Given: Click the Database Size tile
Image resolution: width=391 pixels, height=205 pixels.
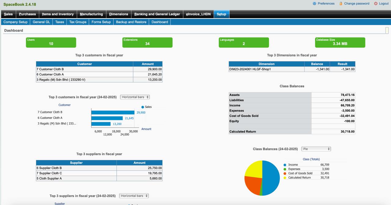Looking at the screenshot, I should (x=340, y=42).
